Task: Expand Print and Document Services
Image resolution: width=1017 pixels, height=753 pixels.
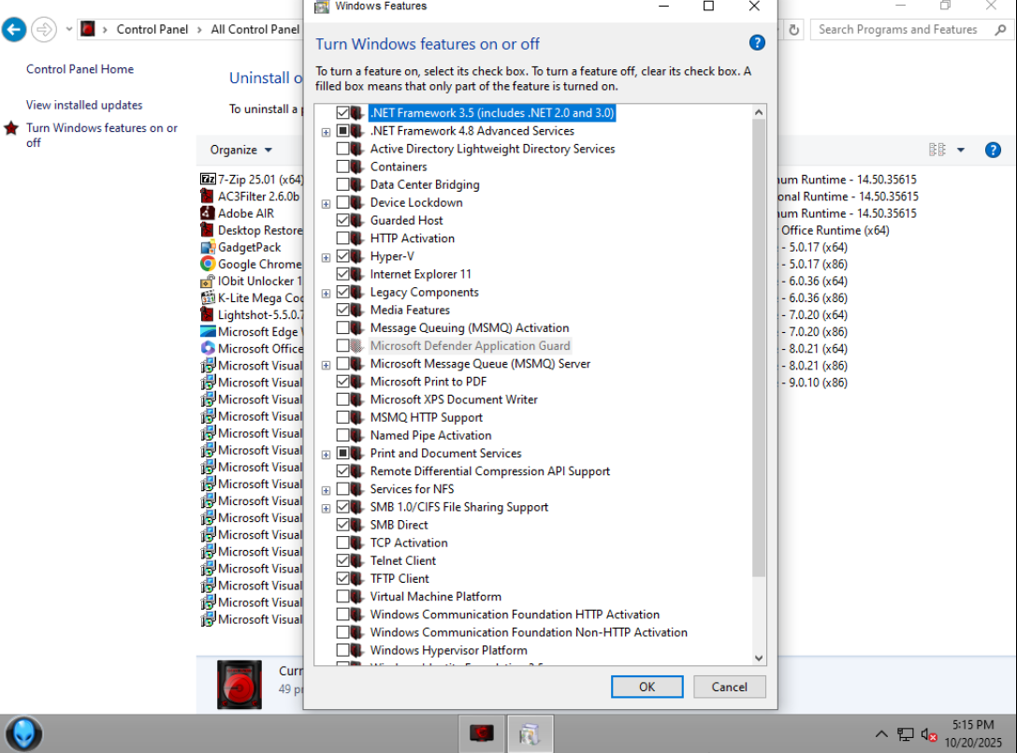Action: (327, 455)
